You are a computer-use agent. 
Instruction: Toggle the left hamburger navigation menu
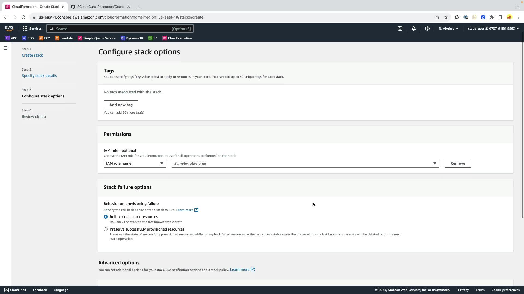pyautogui.click(x=5, y=48)
